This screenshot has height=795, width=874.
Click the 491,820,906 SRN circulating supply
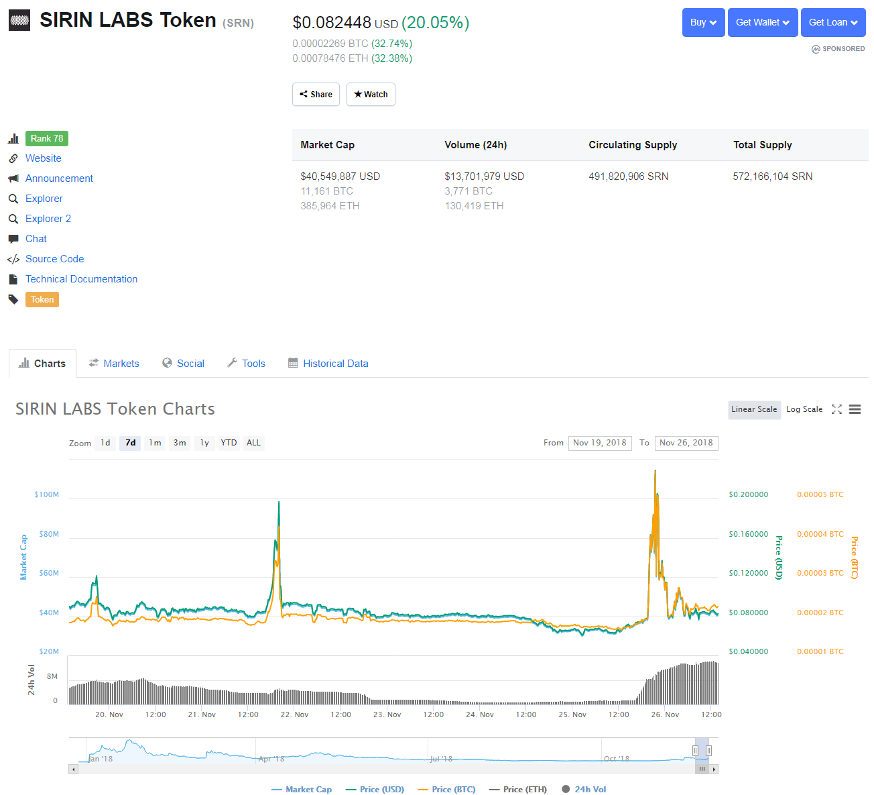(x=629, y=176)
